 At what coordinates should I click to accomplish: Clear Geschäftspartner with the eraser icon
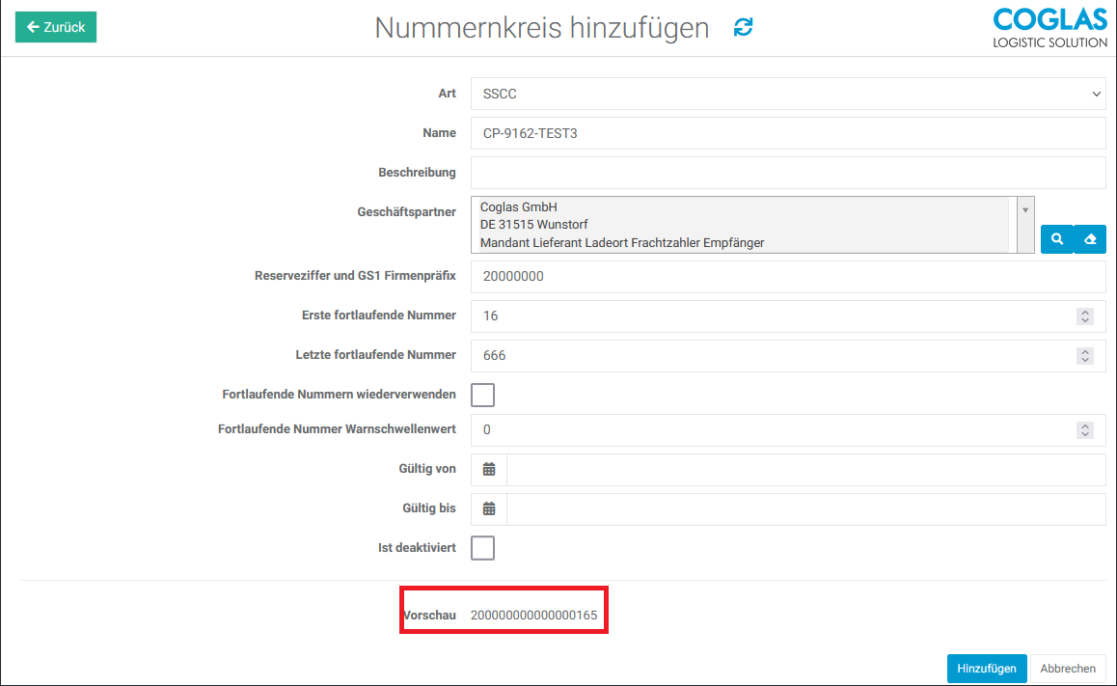(x=1090, y=239)
